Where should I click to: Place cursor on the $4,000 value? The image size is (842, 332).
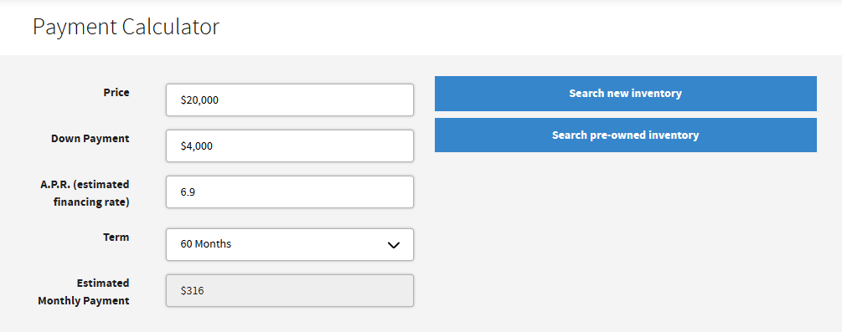[x=197, y=146]
